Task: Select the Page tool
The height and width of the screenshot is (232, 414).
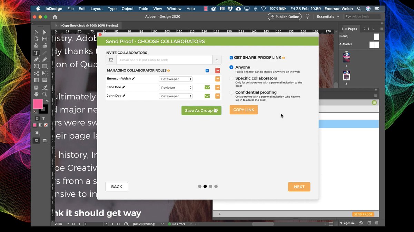Action: coord(36,39)
